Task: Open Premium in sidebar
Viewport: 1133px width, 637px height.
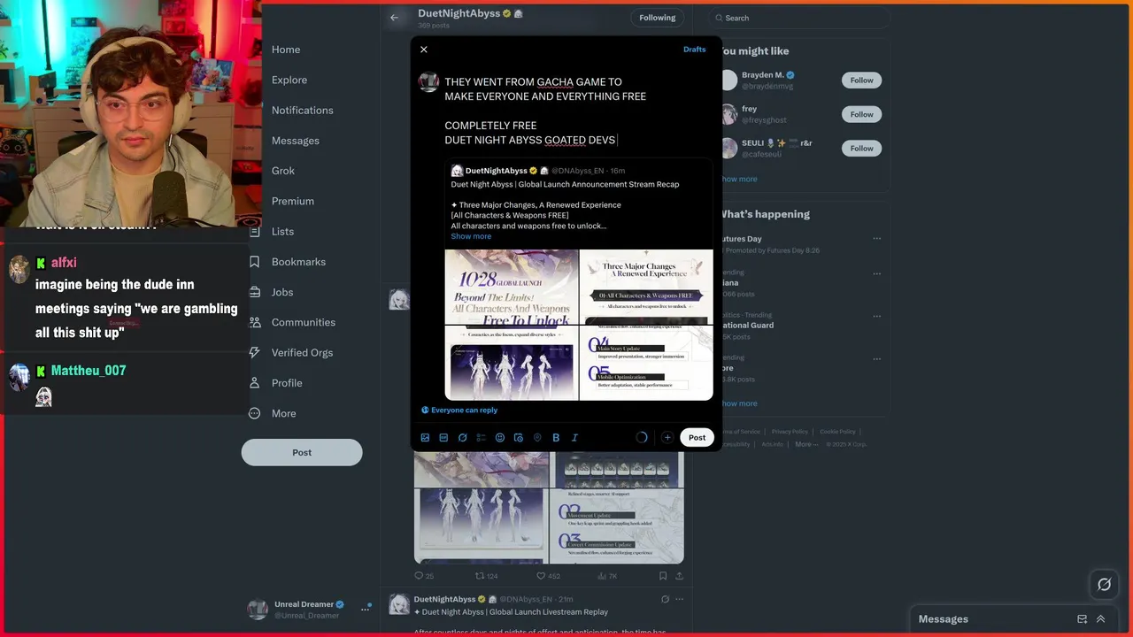Action: click(293, 201)
